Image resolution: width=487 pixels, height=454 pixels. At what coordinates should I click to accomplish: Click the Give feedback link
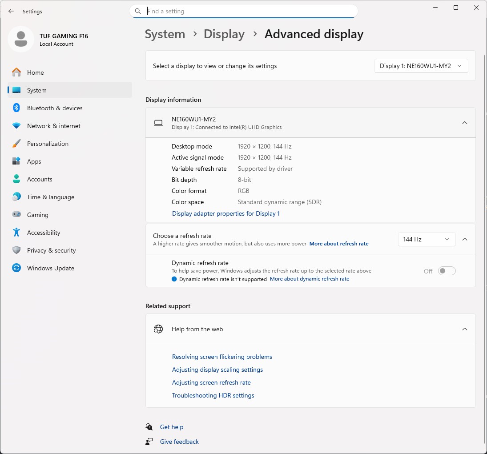179,441
